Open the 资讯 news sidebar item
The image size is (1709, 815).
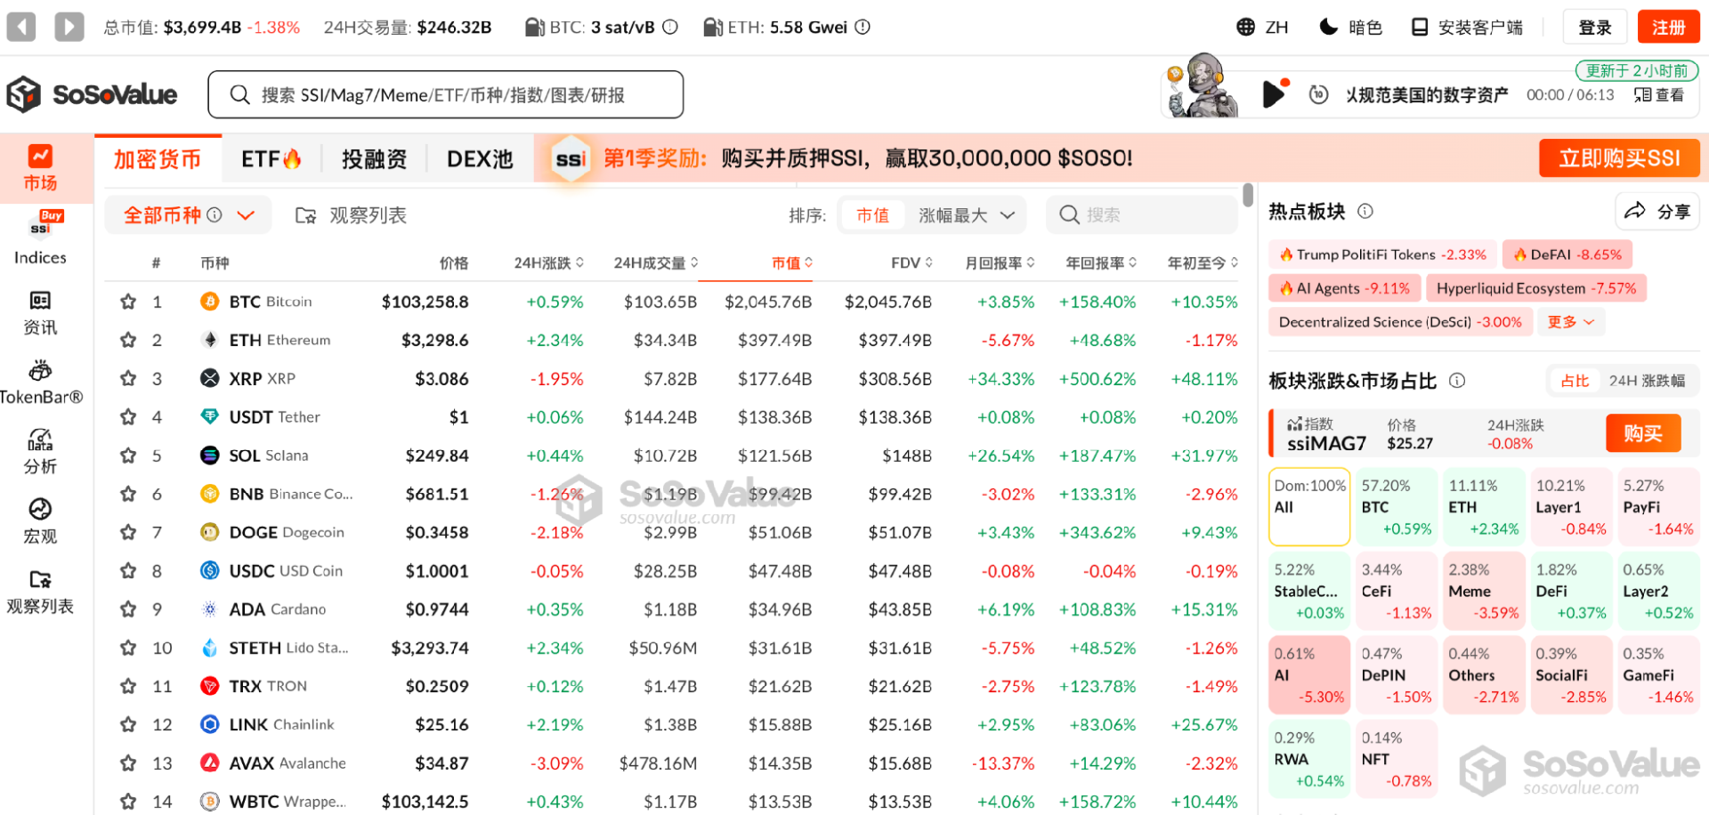40,313
